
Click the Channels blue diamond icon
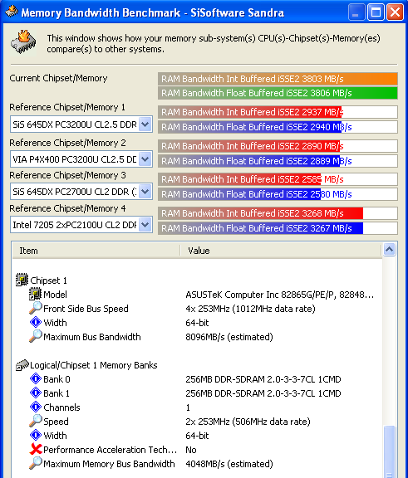click(36, 407)
